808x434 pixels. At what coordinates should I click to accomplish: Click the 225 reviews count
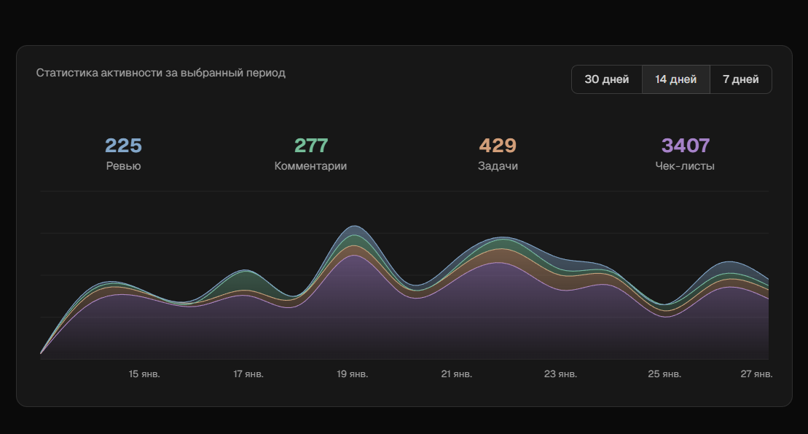[123, 146]
